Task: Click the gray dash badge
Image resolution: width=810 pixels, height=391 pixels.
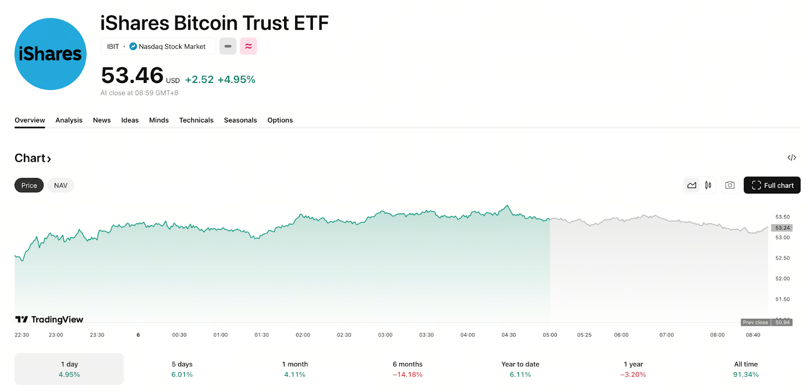Action: coord(228,46)
